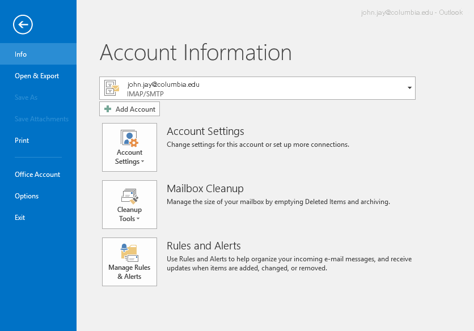Click 'Manage the size of your mailbox' description
Screen dimensions: 474x331
point(278,202)
